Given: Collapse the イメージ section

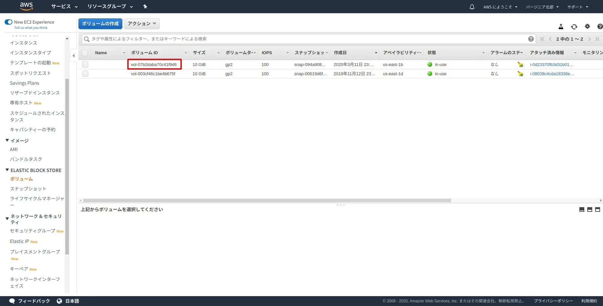Looking at the screenshot, I should point(7,140).
